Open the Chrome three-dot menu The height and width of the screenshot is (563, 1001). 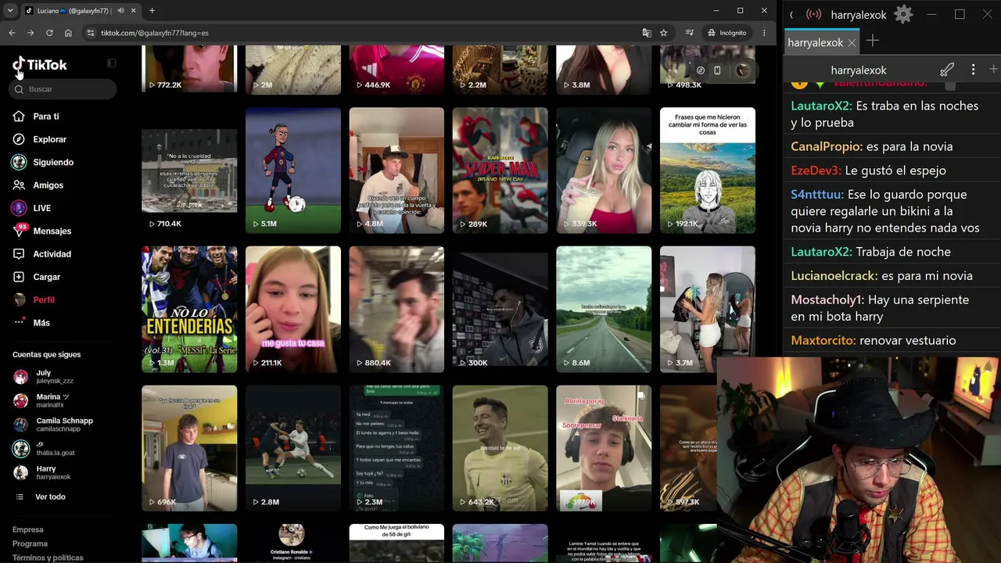tap(764, 33)
